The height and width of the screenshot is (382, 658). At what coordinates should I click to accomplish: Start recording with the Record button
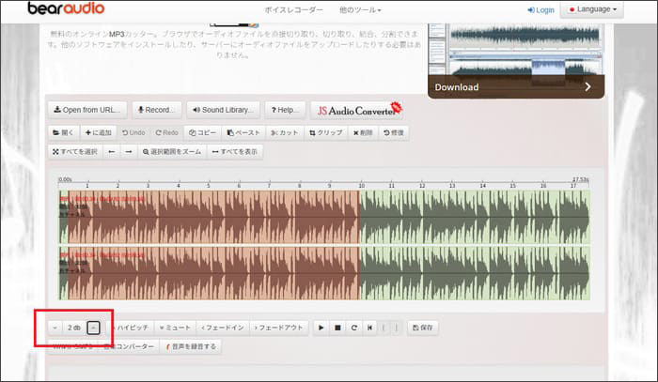(x=157, y=110)
